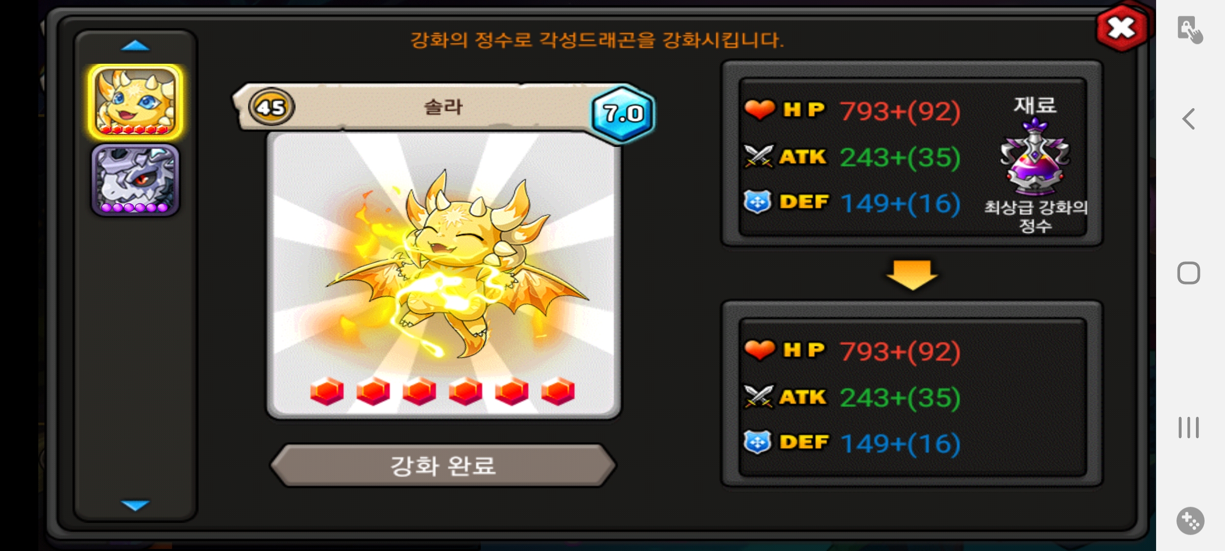
Task: Select the gray skull dragon thumbnail
Action: coord(135,180)
